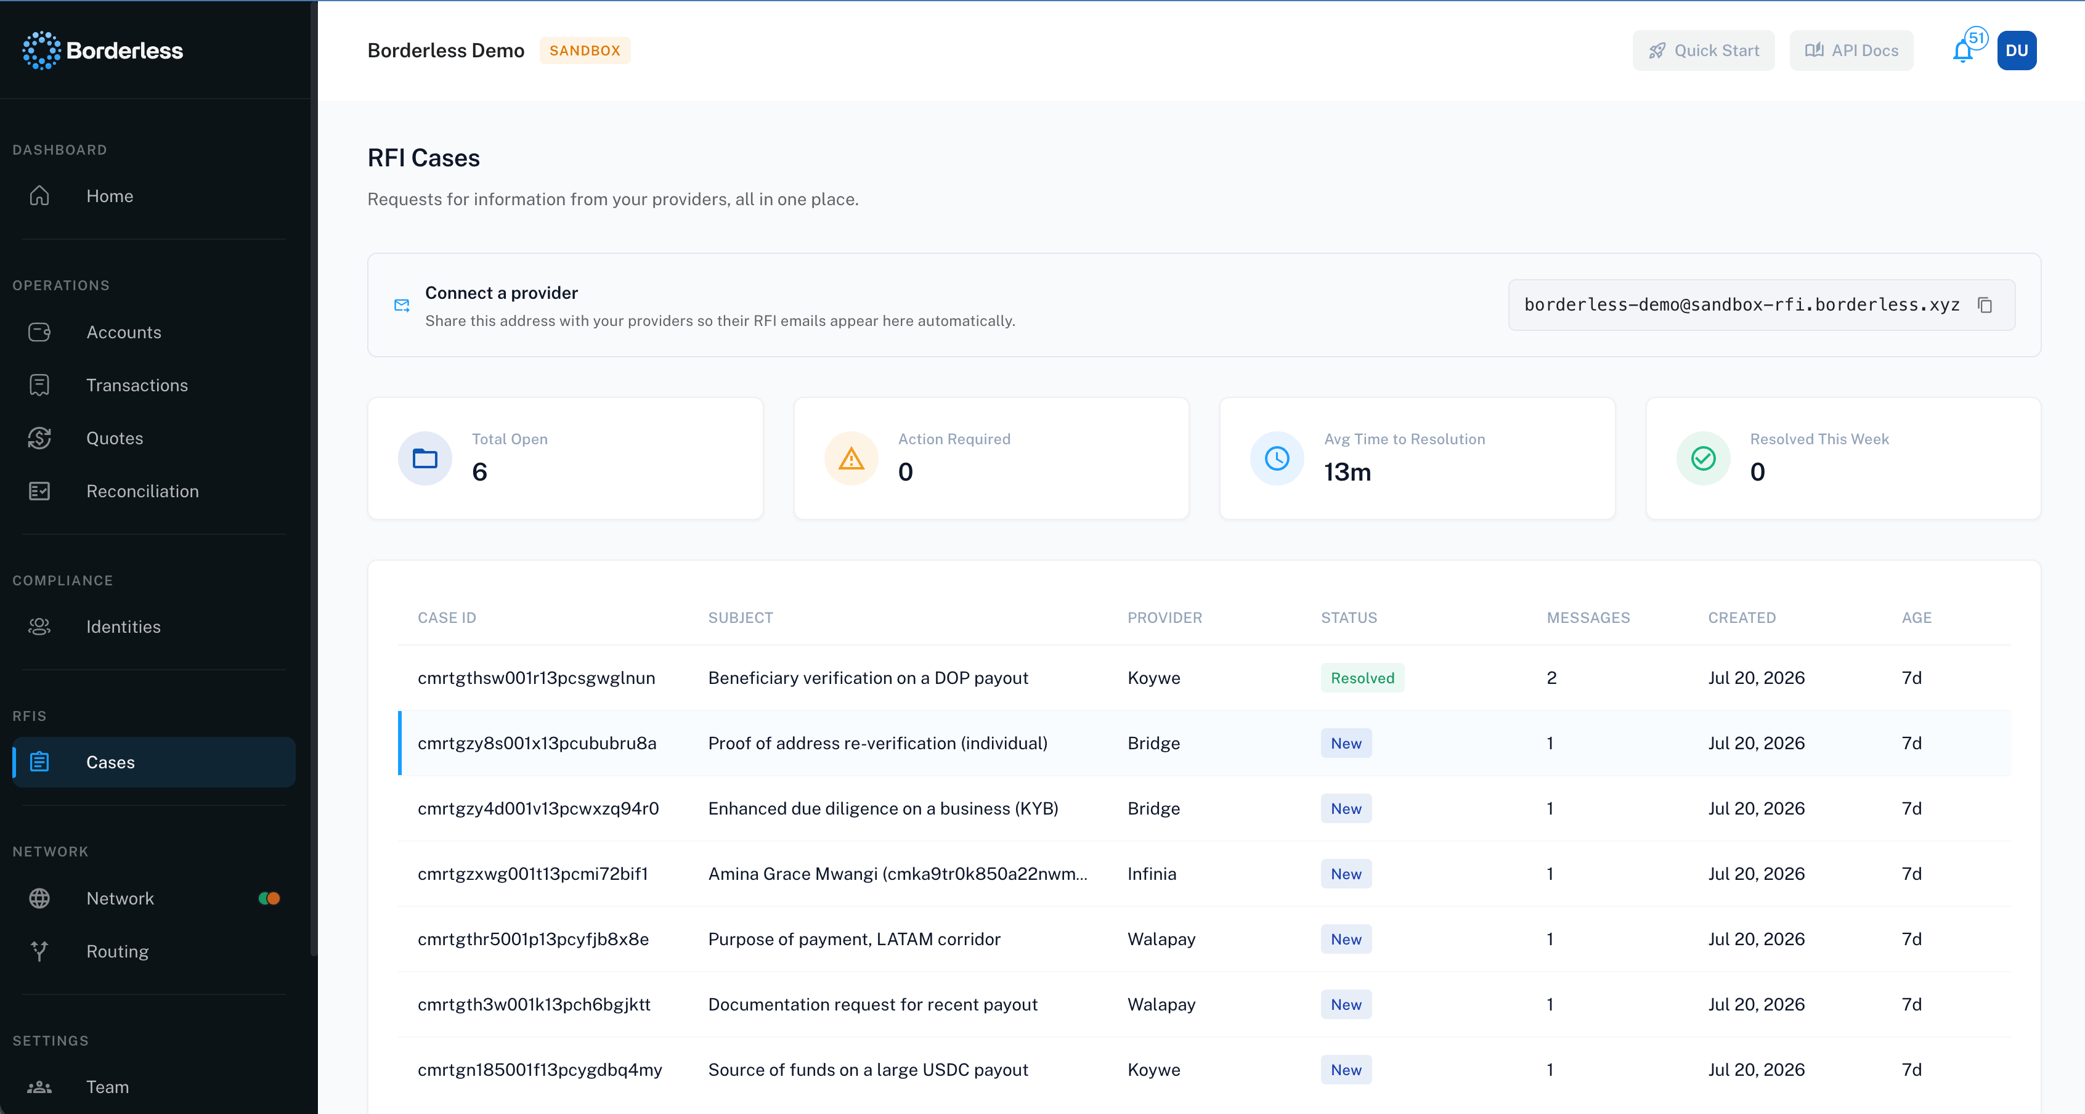Click the MESSAGES column header
2085x1114 pixels.
click(x=1589, y=618)
